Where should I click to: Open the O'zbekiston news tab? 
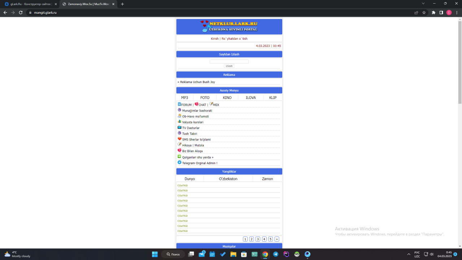point(228,179)
